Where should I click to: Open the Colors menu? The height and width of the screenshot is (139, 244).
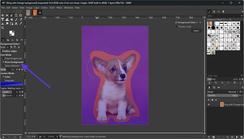pyautogui.click(x=44, y=8)
